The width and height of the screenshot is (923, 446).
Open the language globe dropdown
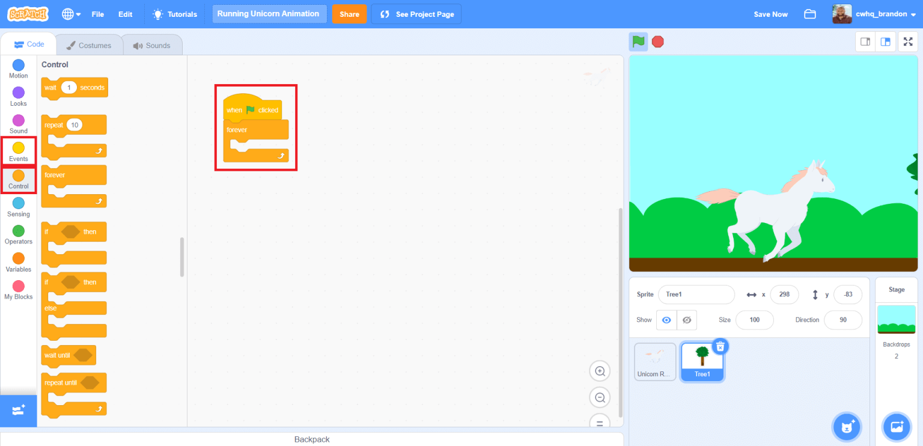coord(72,14)
